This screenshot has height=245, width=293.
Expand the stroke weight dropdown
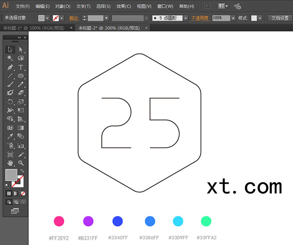(106, 18)
